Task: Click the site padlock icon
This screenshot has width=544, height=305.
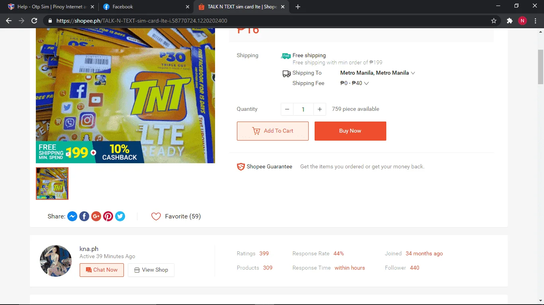Action: [x=50, y=21]
